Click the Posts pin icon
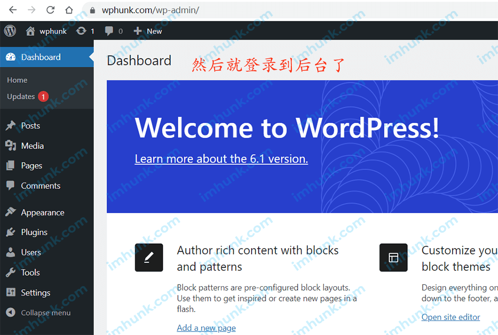 [x=10, y=126]
